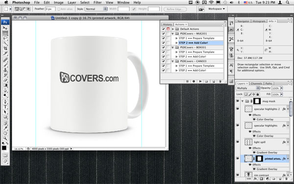Screen dimensions: 294x184
Task: Create adjustment layer from Layers footer
Action: [268, 179]
